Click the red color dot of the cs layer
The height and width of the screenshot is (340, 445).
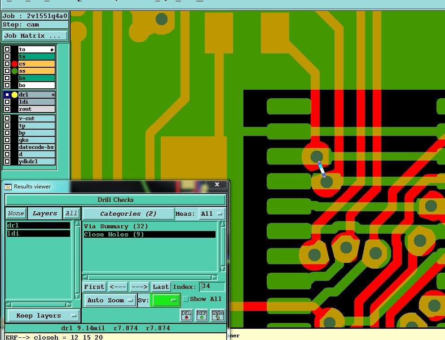(x=14, y=64)
